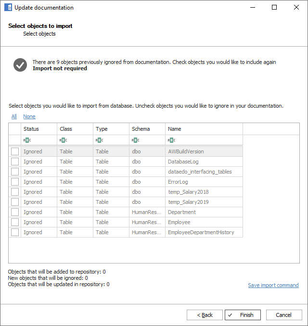Screen dimensions: 308x326
Task: Check the AWBuildVersion table checkbox
Action: click(x=15, y=151)
